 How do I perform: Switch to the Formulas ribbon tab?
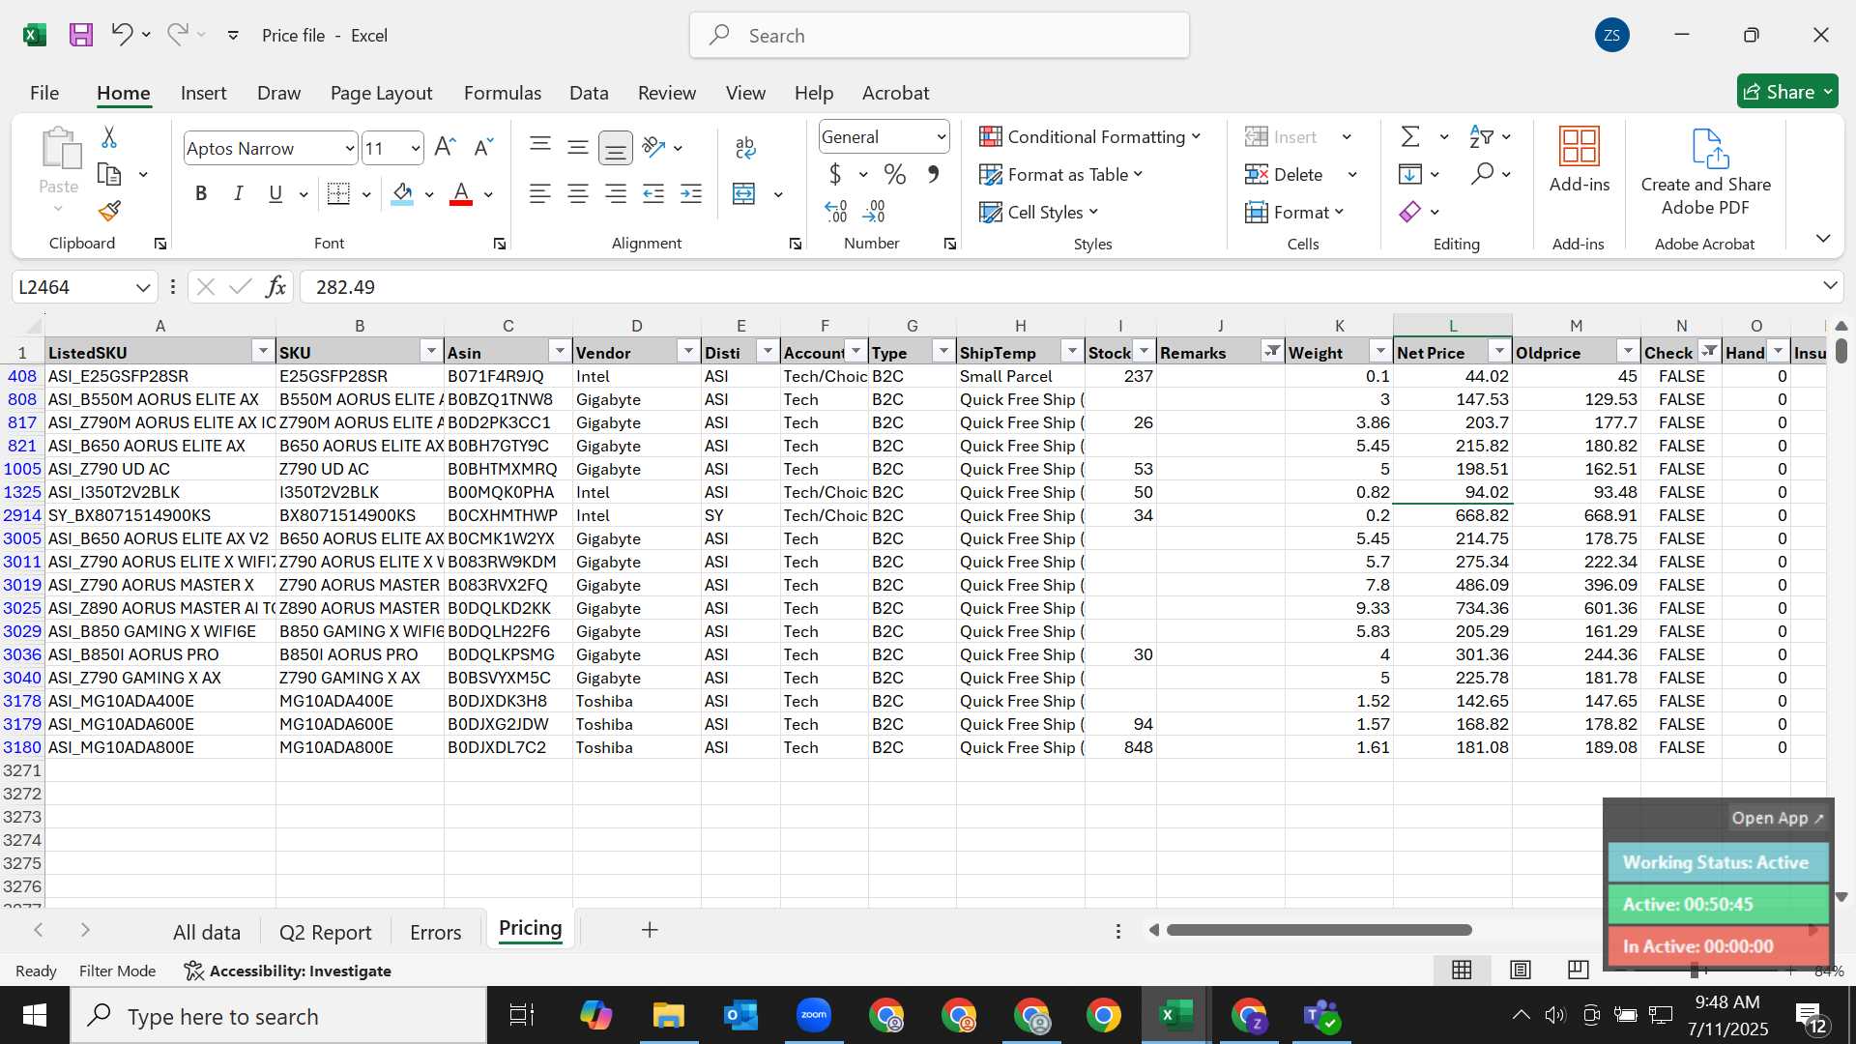502,93
